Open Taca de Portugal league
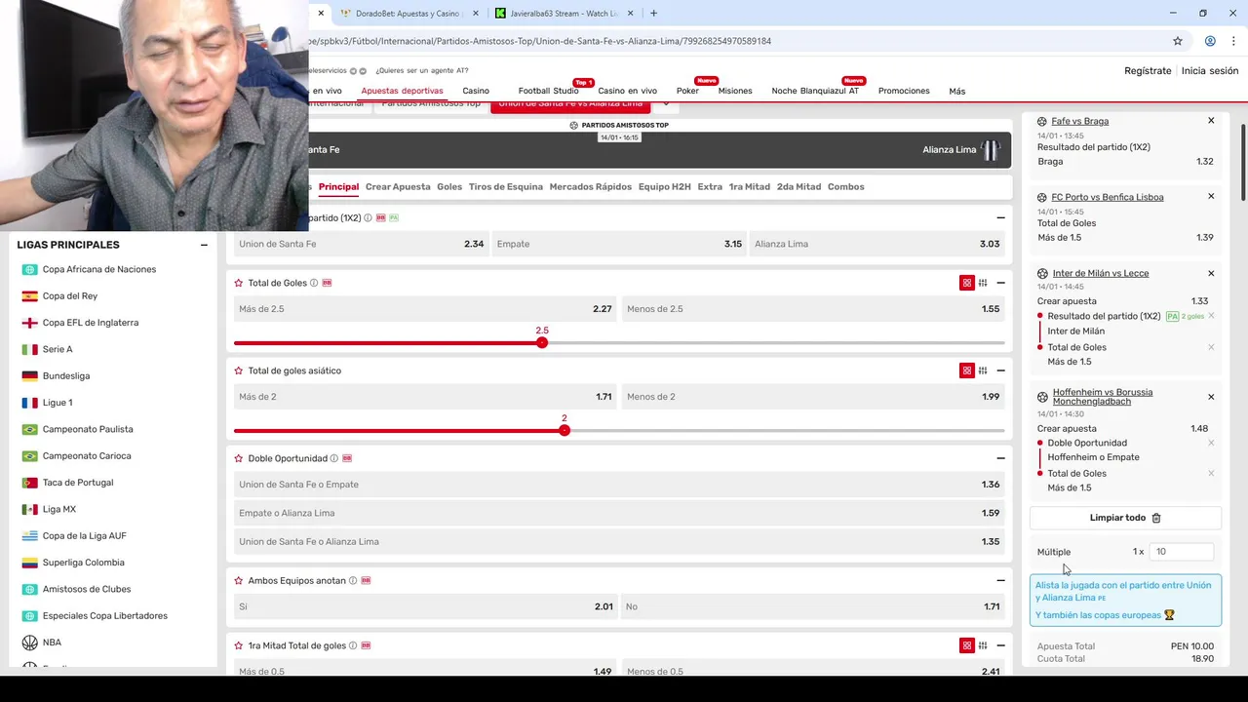The width and height of the screenshot is (1248, 702). coord(78,483)
